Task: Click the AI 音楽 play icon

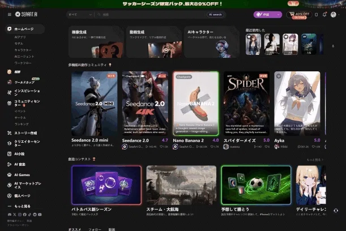Action: tap(9, 164)
